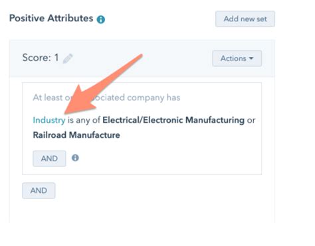Screen dimensions: 315x246
Task: Click the AND button inside the filter card
Action: pos(49,158)
